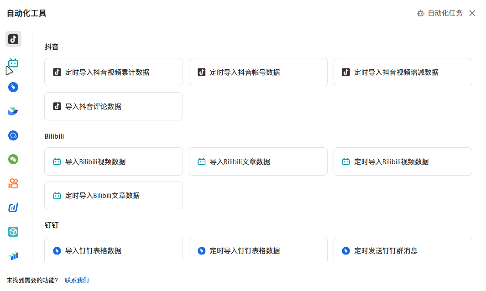Choose 定时导入Bilibili文章数据 card
Screen dimensions: 486x291
tap(114, 196)
